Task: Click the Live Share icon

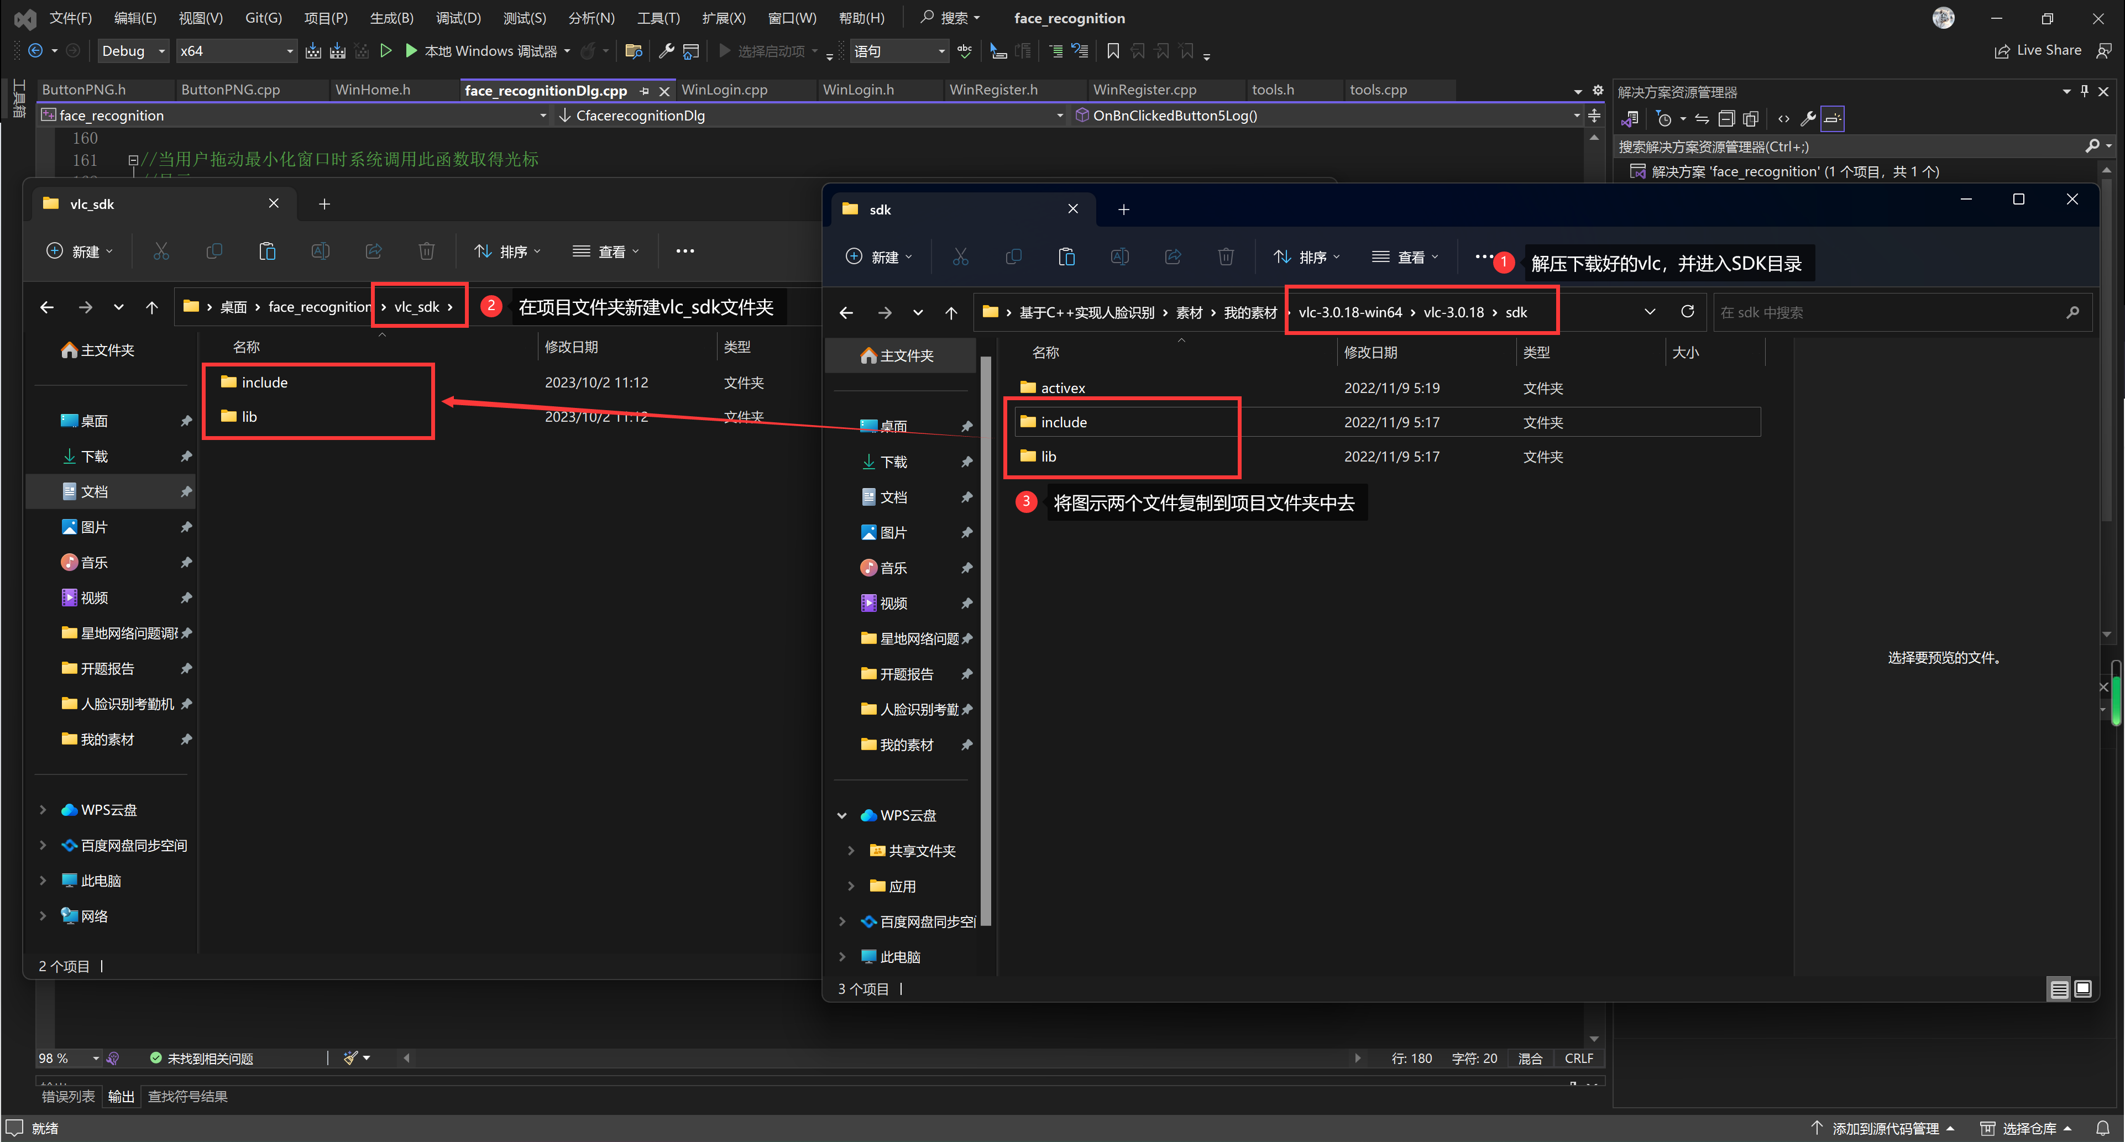Action: [x=2002, y=51]
